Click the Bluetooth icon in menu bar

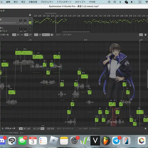[120, 2]
